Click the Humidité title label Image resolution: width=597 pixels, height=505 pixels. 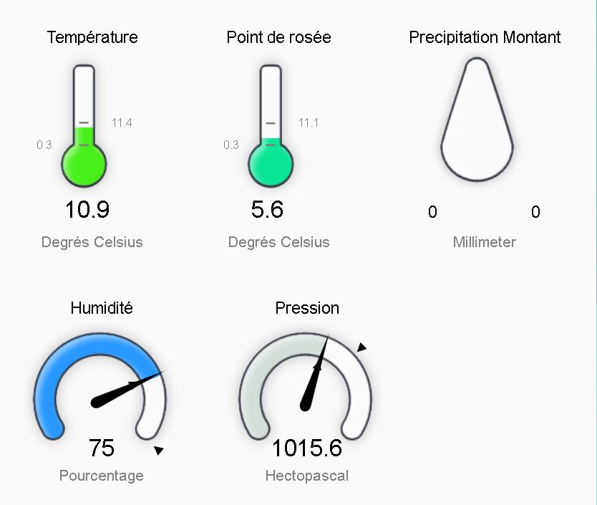click(x=102, y=308)
